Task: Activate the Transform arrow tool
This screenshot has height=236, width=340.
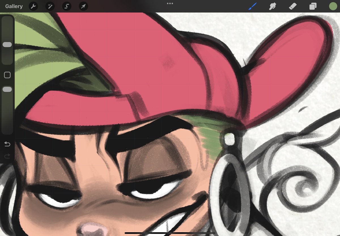Action: (x=83, y=6)
